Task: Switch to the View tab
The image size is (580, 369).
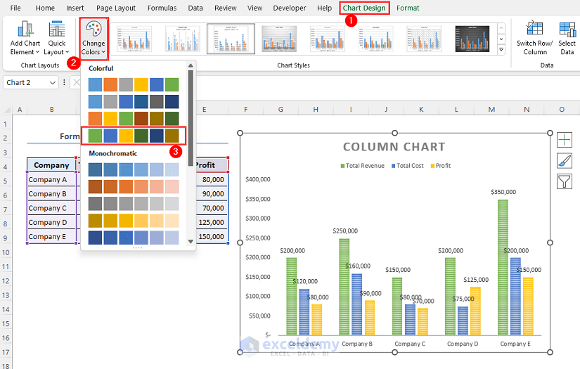Action: tap(255, 8)
